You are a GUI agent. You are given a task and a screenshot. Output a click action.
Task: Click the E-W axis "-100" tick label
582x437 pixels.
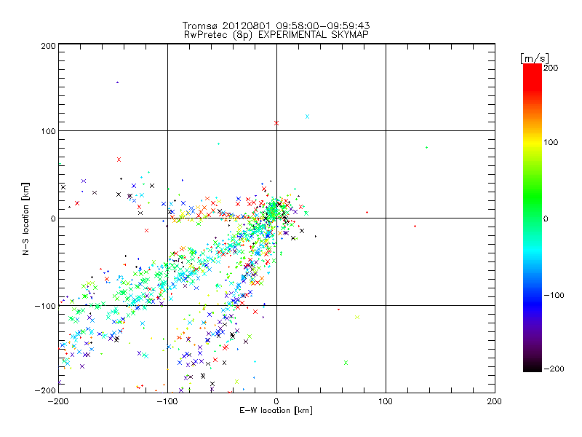[167, 401]
